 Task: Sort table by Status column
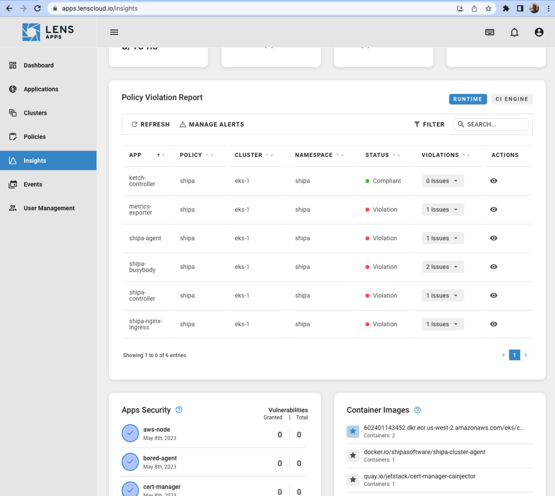(x=396, y=155)
